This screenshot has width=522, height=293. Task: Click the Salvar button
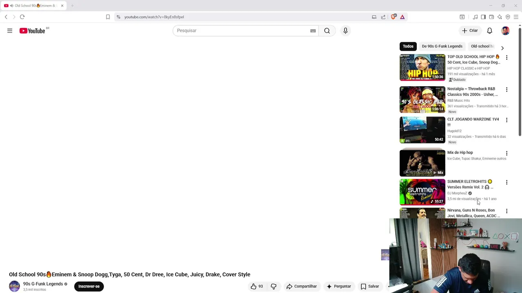click(370, 286)
